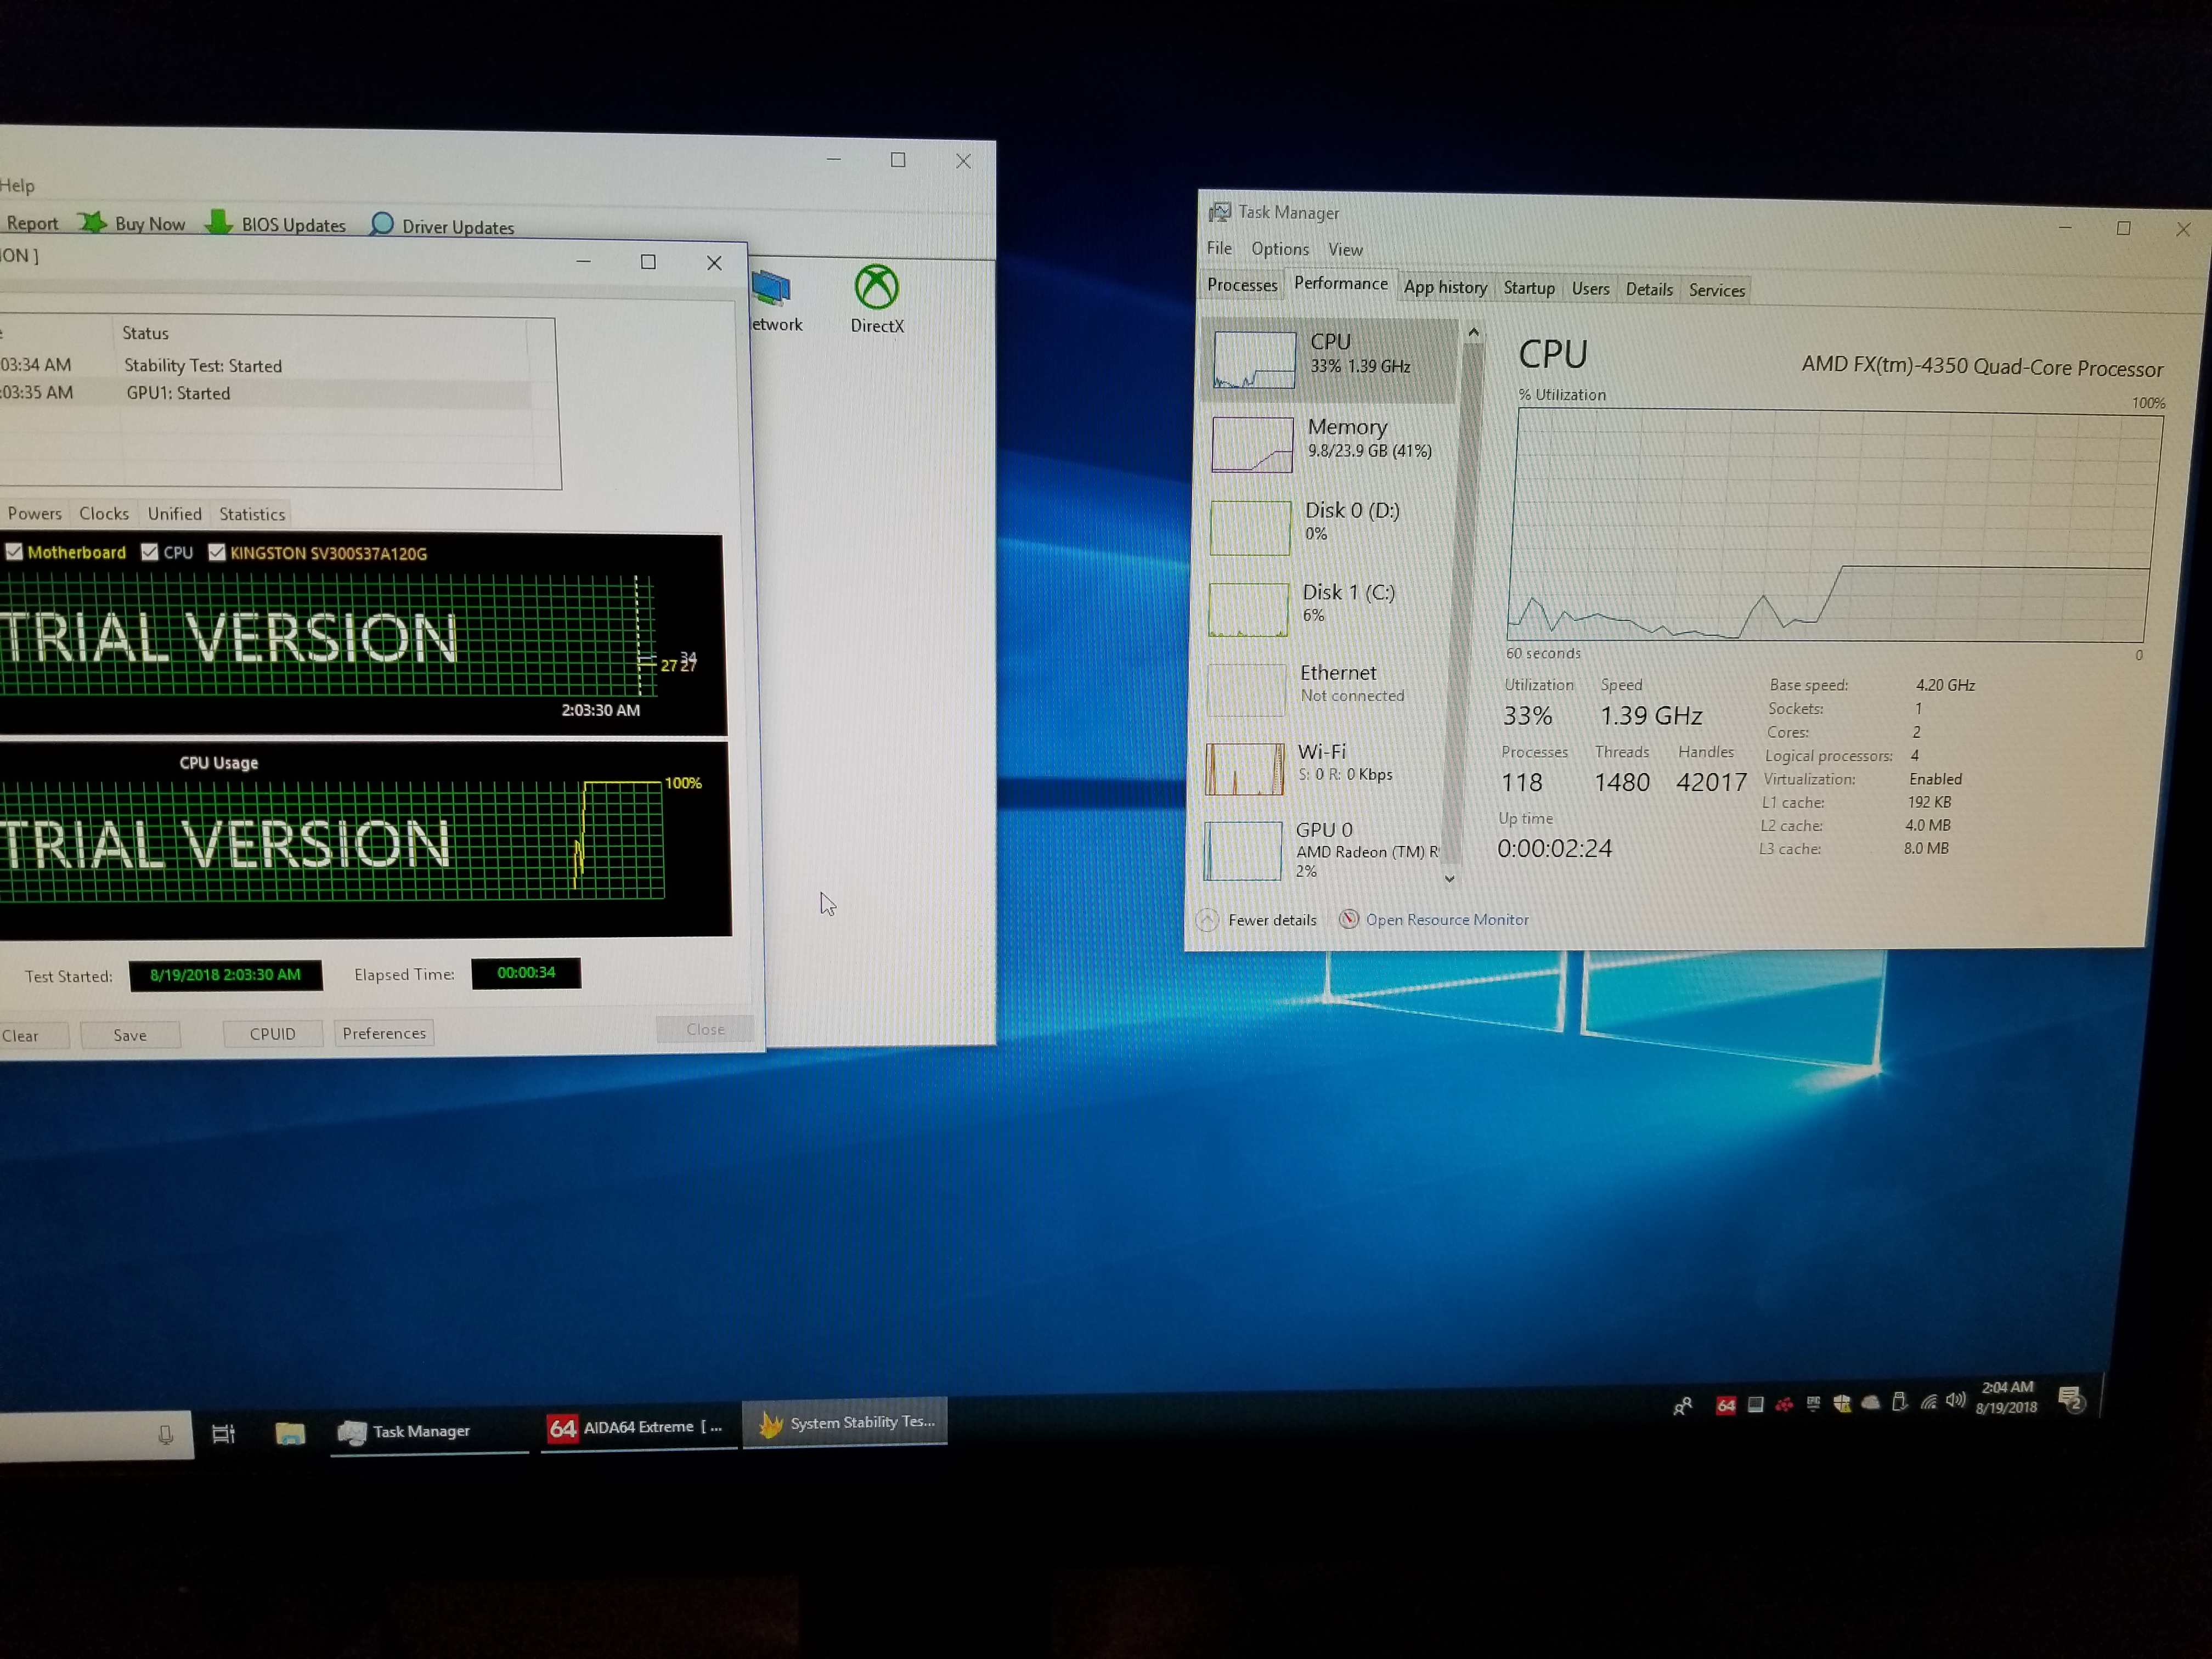Click the Safely Remove Hardware USB icon
The width and height of the screenshot is (2212, 1659).
click(1899, 1402)
